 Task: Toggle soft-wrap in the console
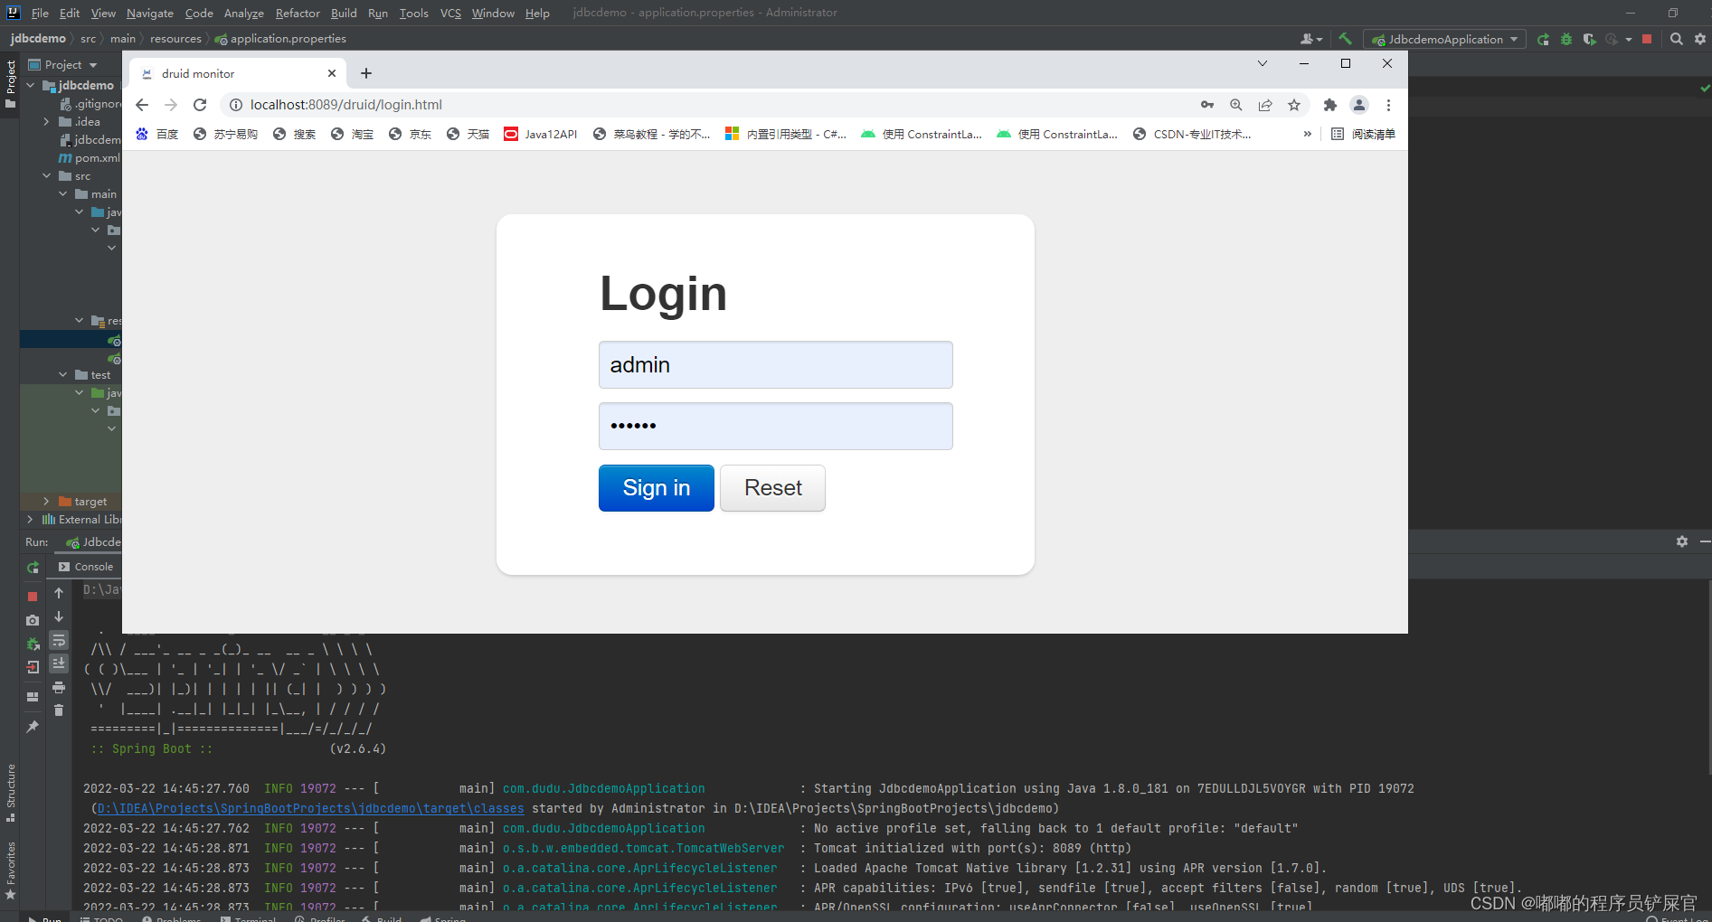pos(59,640)
